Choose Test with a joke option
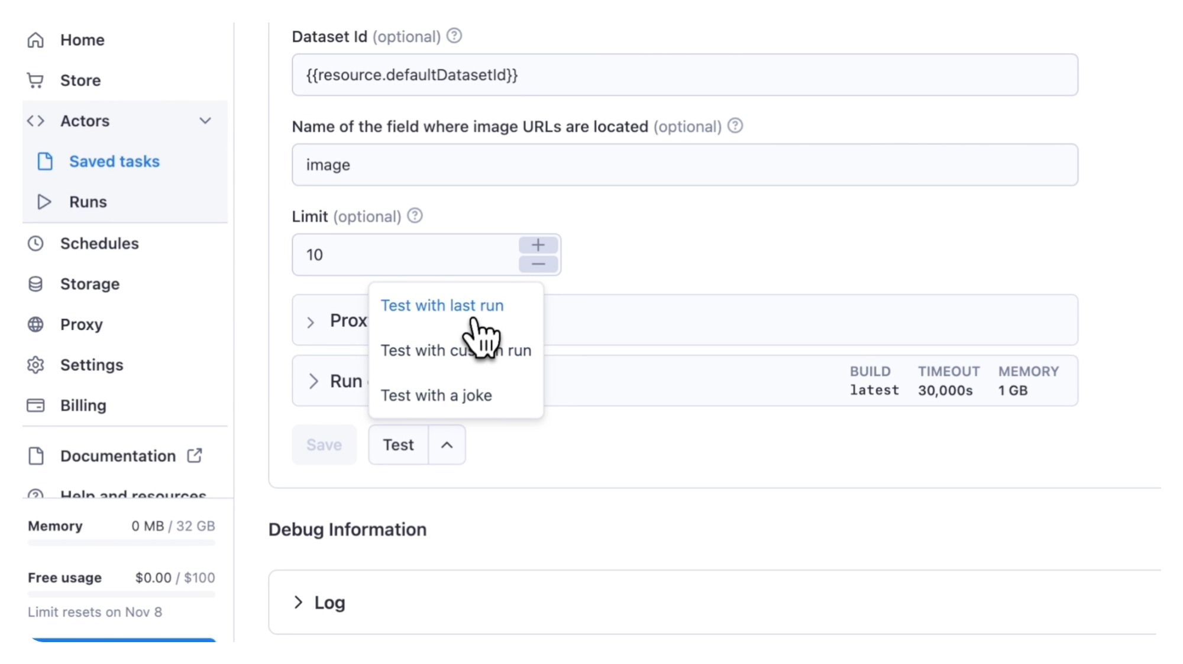 tap(437, 395)
